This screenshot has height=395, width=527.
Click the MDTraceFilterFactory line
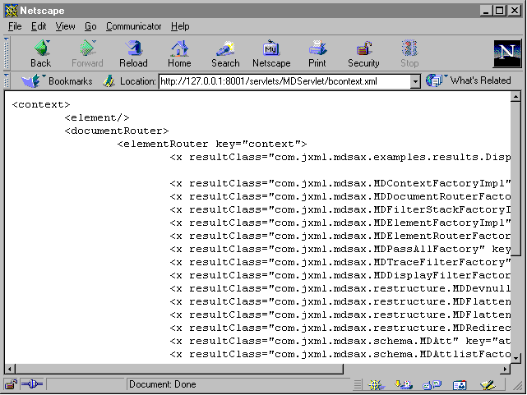click(x=340, y=263)
